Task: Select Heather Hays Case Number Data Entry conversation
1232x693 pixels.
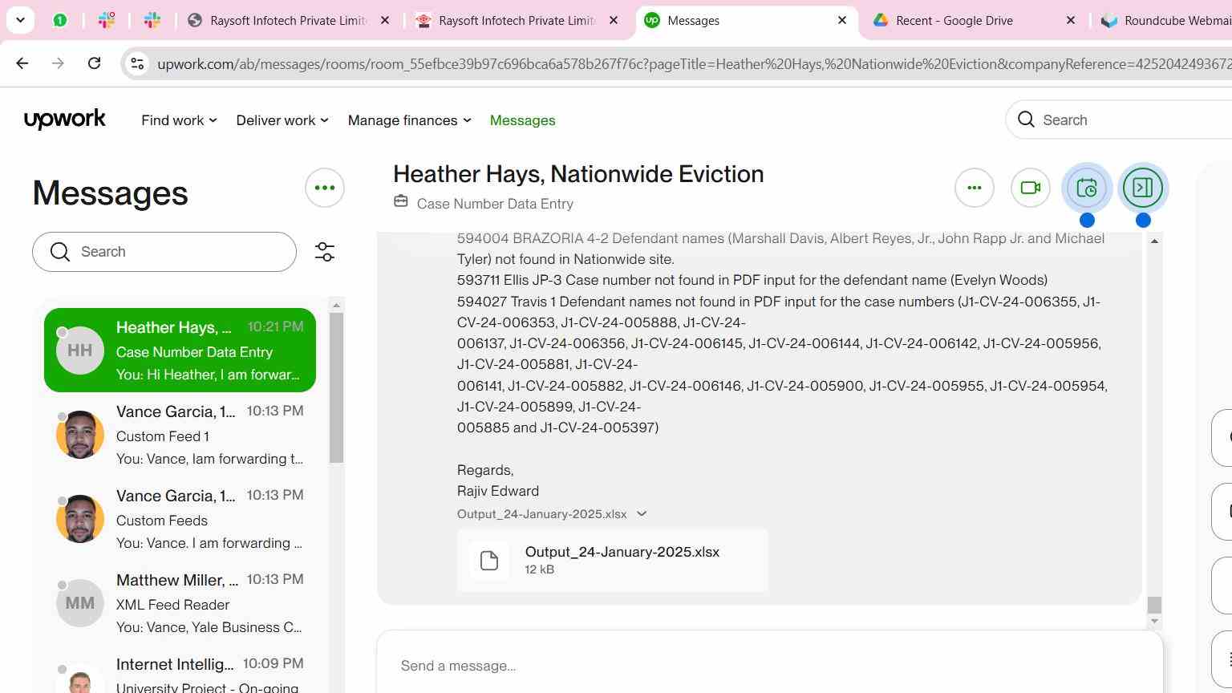Action: pos(180,351)
